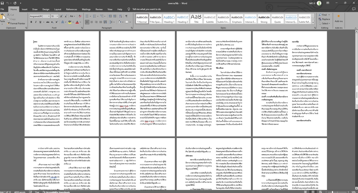
Task: Open the References tab
Action: point(72,9)
